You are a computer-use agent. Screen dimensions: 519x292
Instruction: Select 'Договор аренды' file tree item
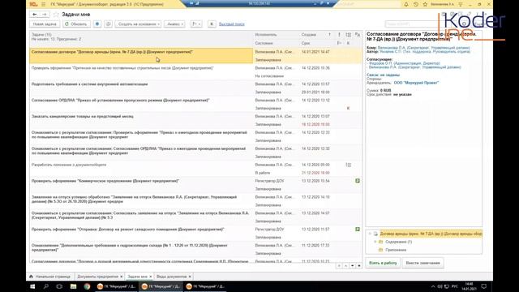click(x=431, y=234)
